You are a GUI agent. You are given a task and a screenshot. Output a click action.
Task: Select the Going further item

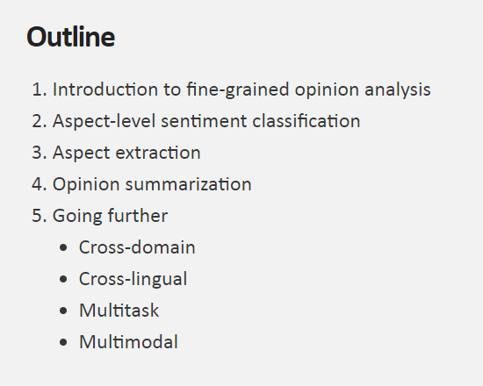(x=111, y=216)
